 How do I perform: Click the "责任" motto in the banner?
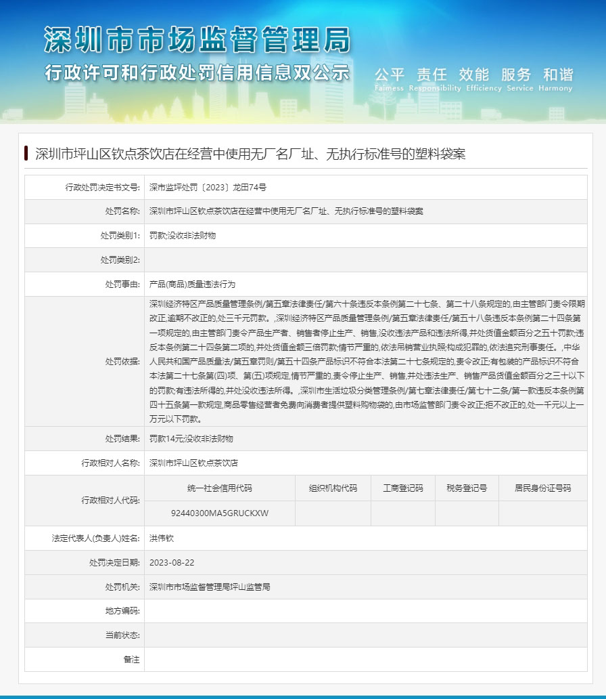(x=432, y=75)
